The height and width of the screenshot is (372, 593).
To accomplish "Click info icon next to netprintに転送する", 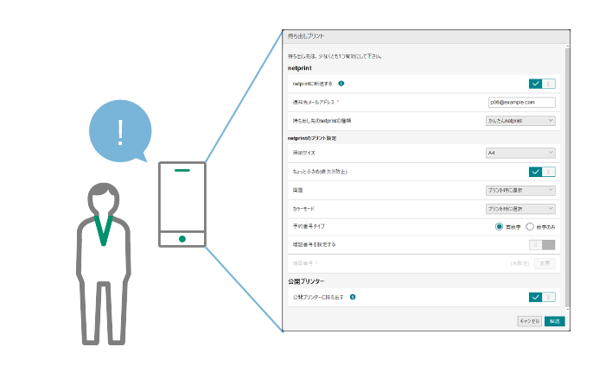I will [x=341, y=84].
